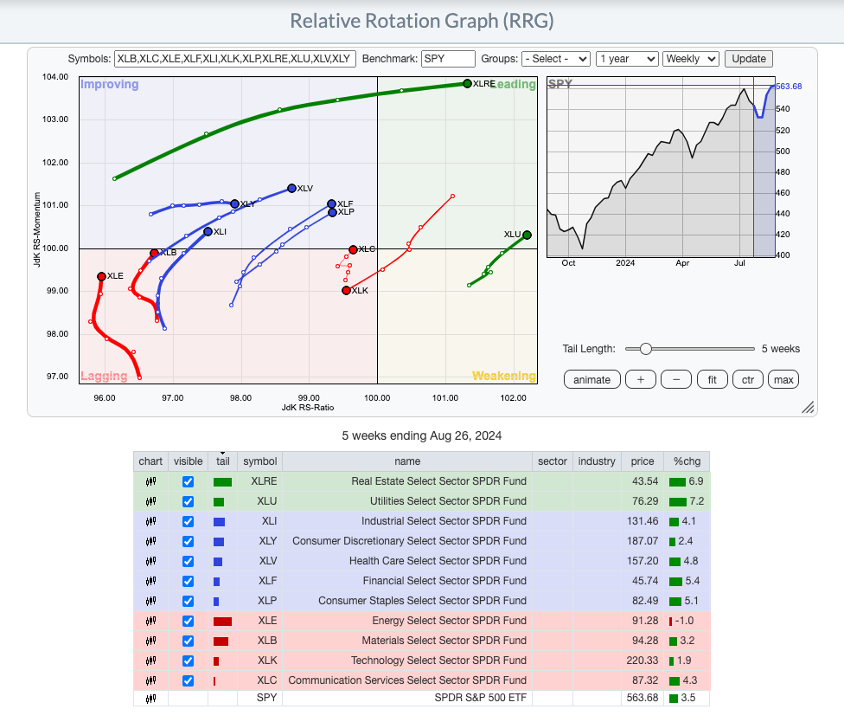The width and height of the screenshot is (844, 722).
Task: Sort table by price column
Action: (643, 461)
